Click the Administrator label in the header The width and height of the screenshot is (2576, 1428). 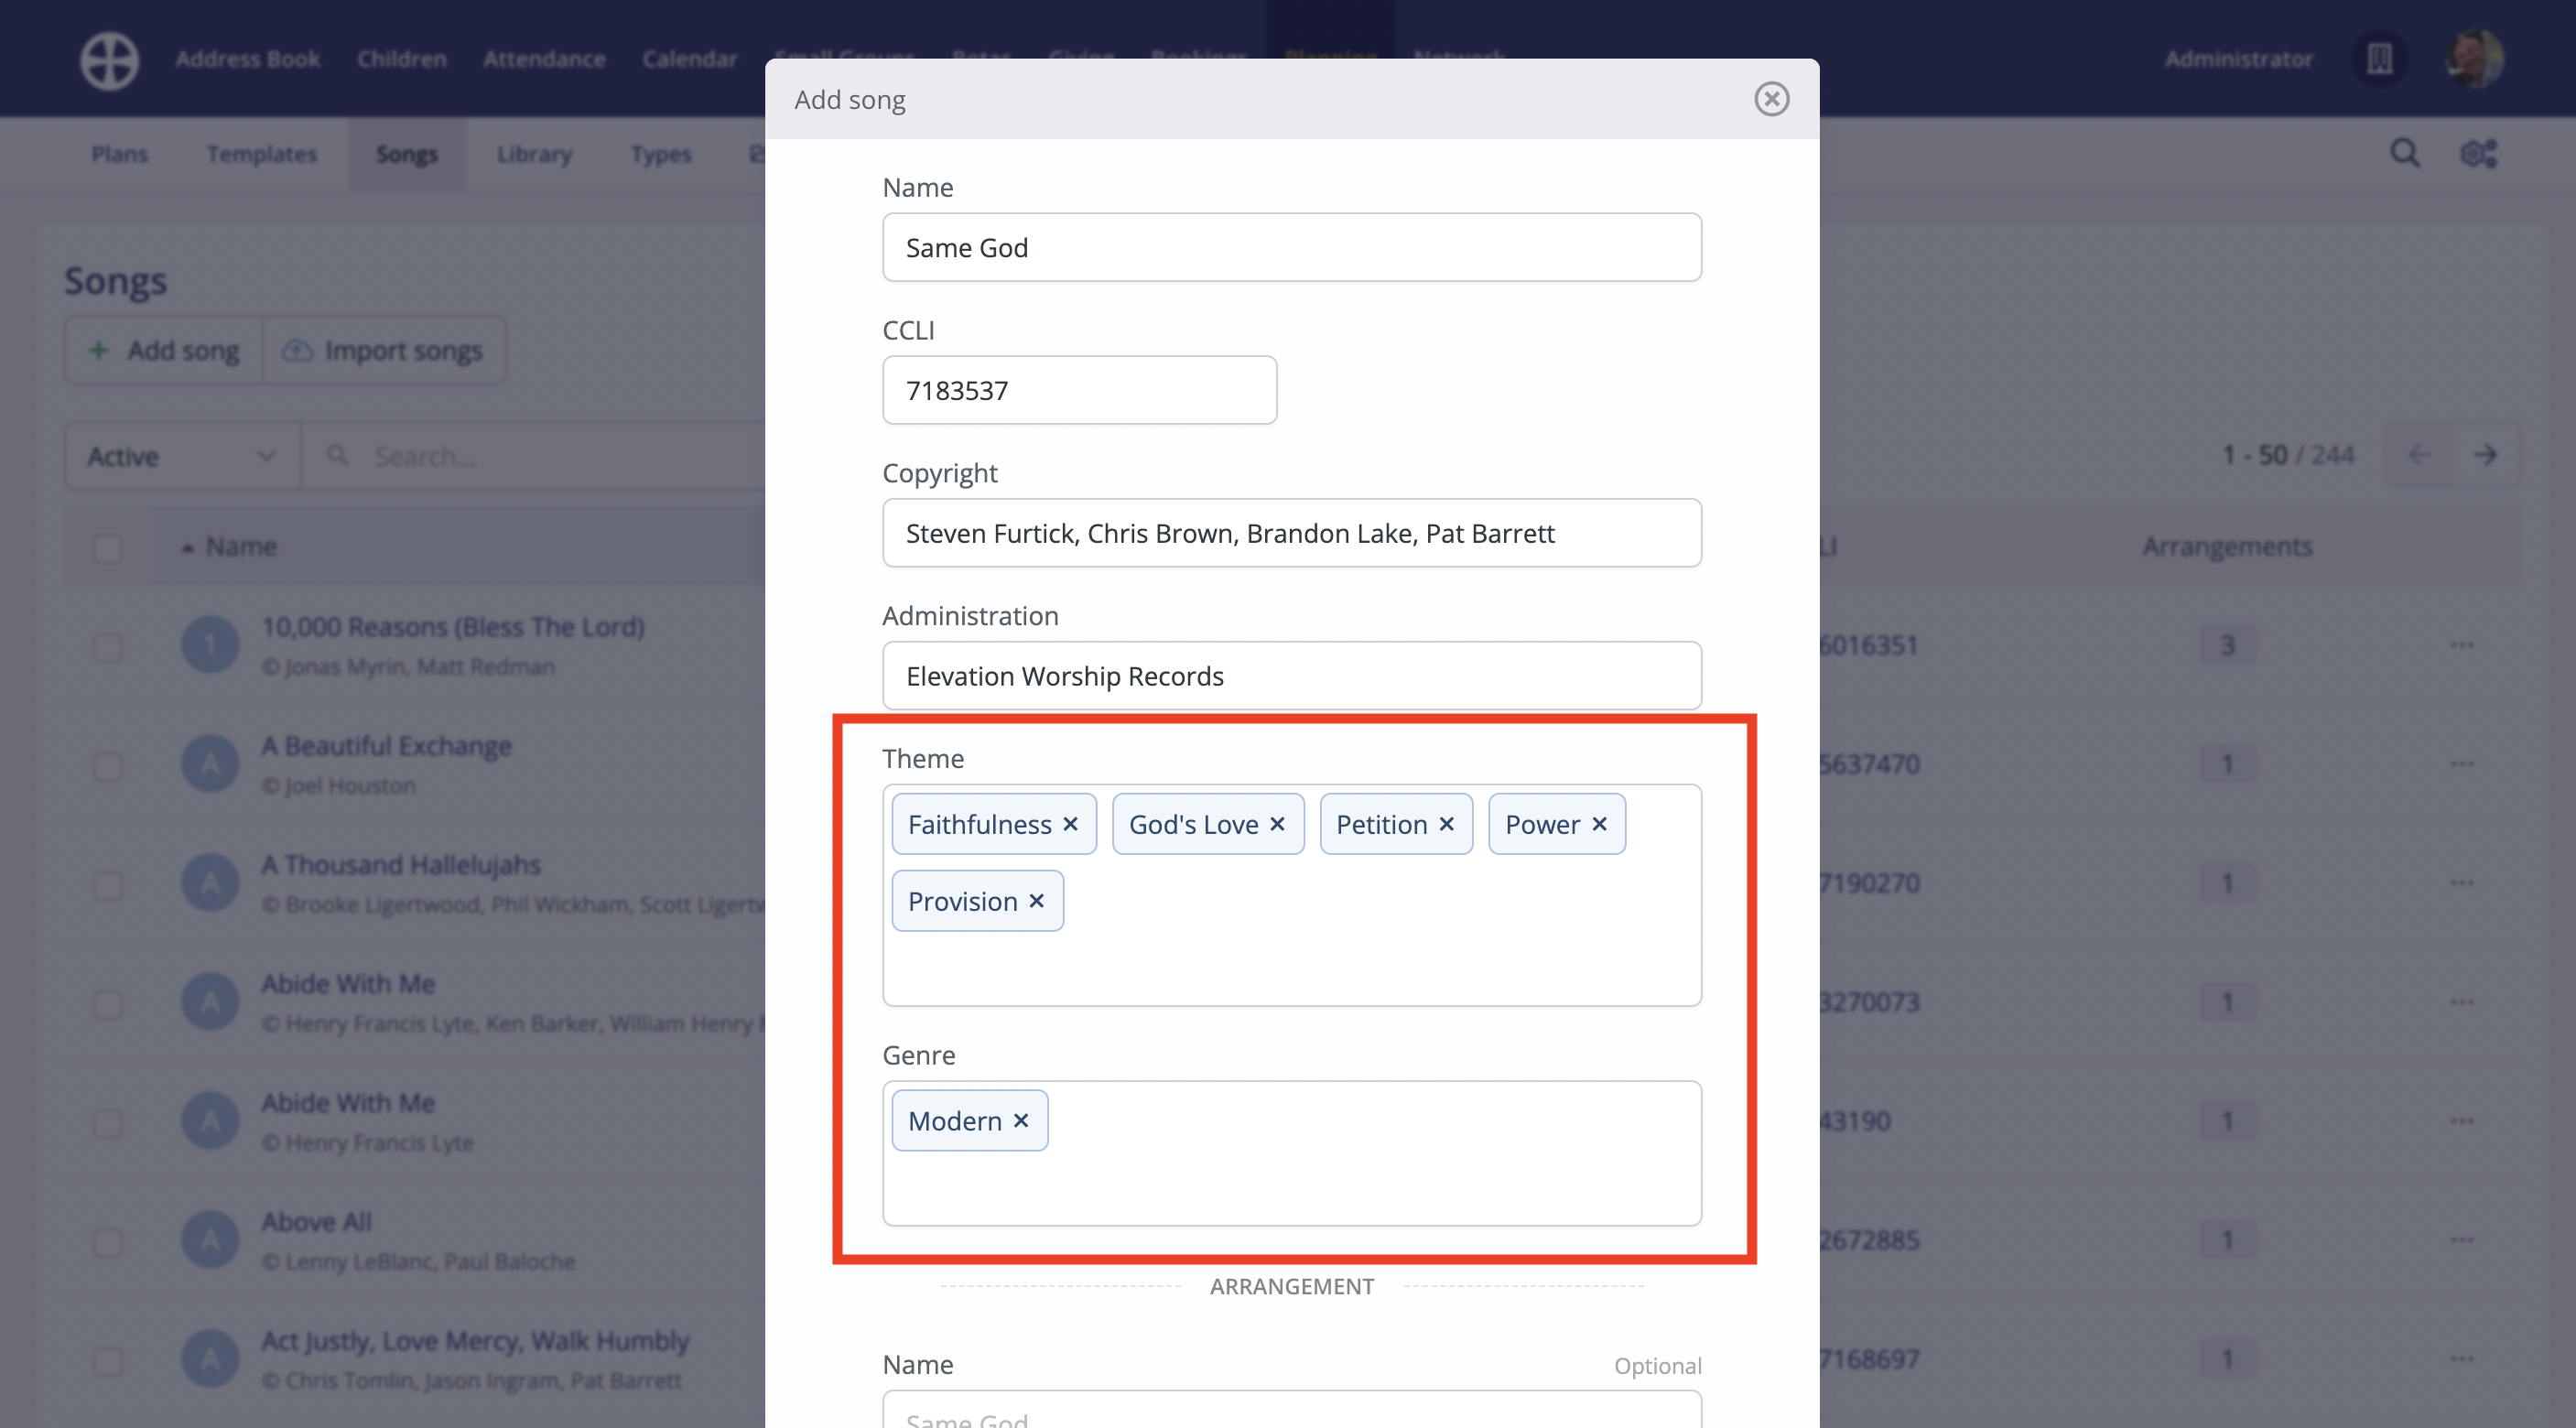point(2238,59)
